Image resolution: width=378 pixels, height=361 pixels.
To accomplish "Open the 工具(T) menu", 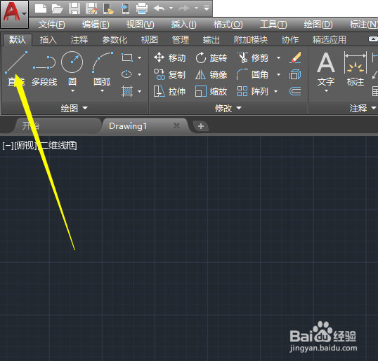I will (273, 25).
